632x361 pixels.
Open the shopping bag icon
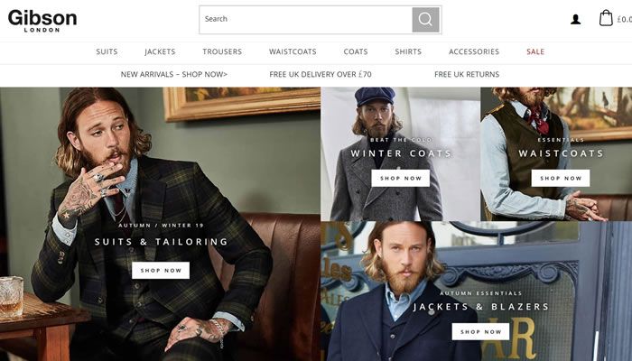606,18
